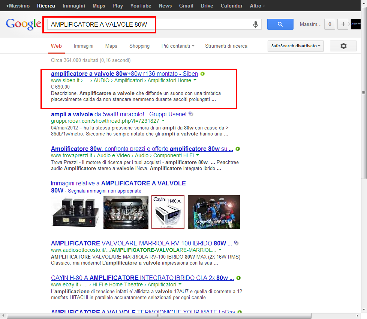The width and height of the screenshot is (367, 319).
Task: Open the ampli a valvole da 5watt result
Action: click(119, 114)
